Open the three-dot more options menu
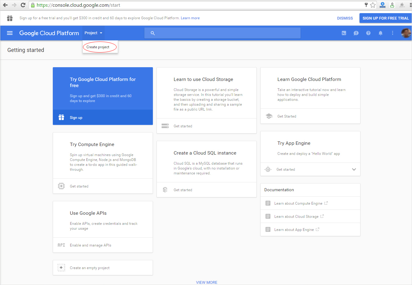 (393, 33)
